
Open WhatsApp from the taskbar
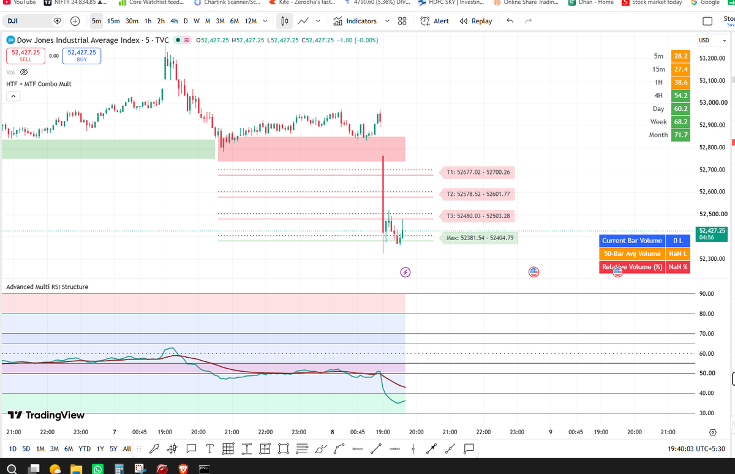tap(98, 468)
